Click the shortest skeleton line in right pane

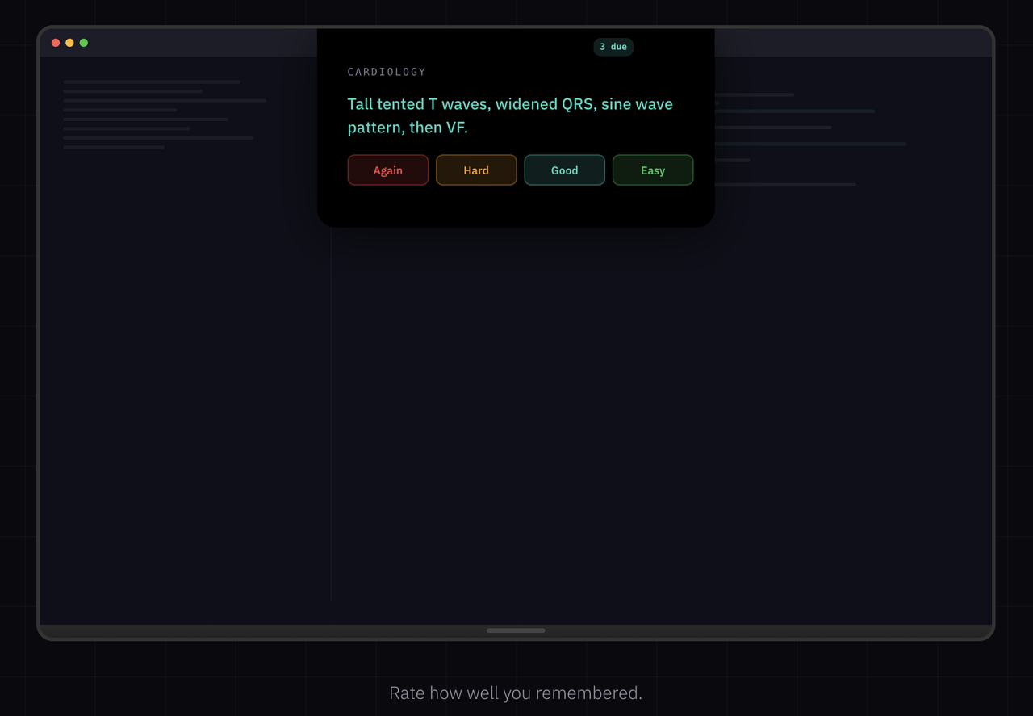pos(733,160)
